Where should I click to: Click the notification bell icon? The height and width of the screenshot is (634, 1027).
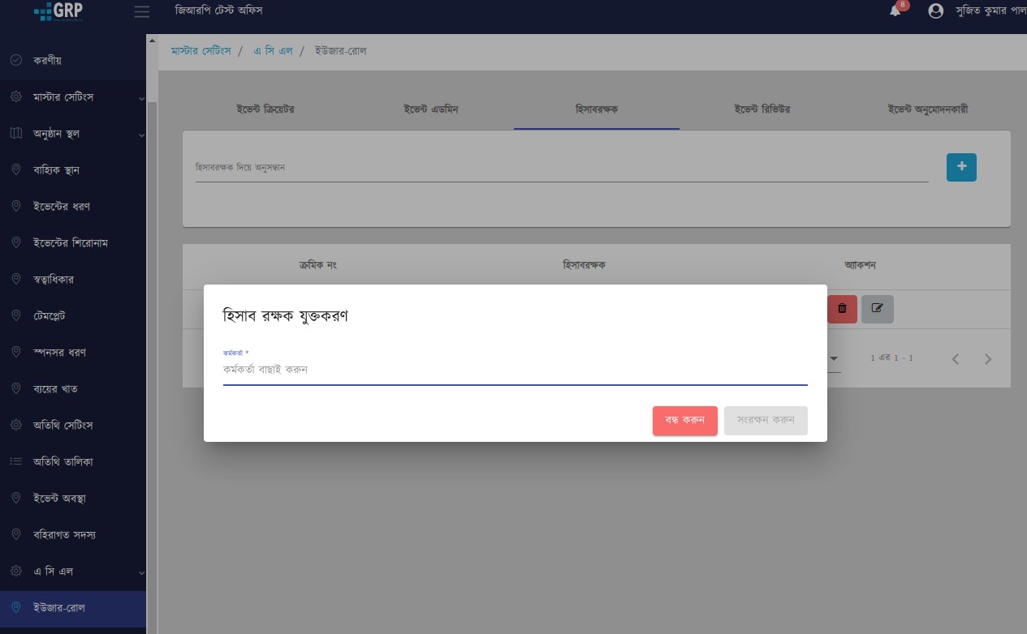pos(895,11)
